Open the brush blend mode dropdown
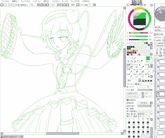Screen dimensions: 165x138 140,81
